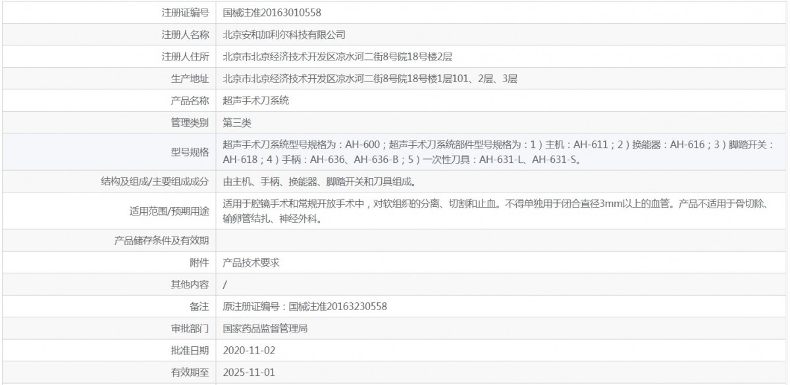Click the model specification text mentioning AH-600
Screen dimensions: 790x385
pos(498,152)
